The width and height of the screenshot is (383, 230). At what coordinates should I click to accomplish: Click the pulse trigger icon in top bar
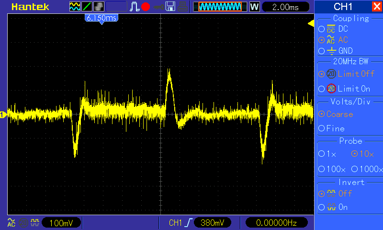point(134,7)
